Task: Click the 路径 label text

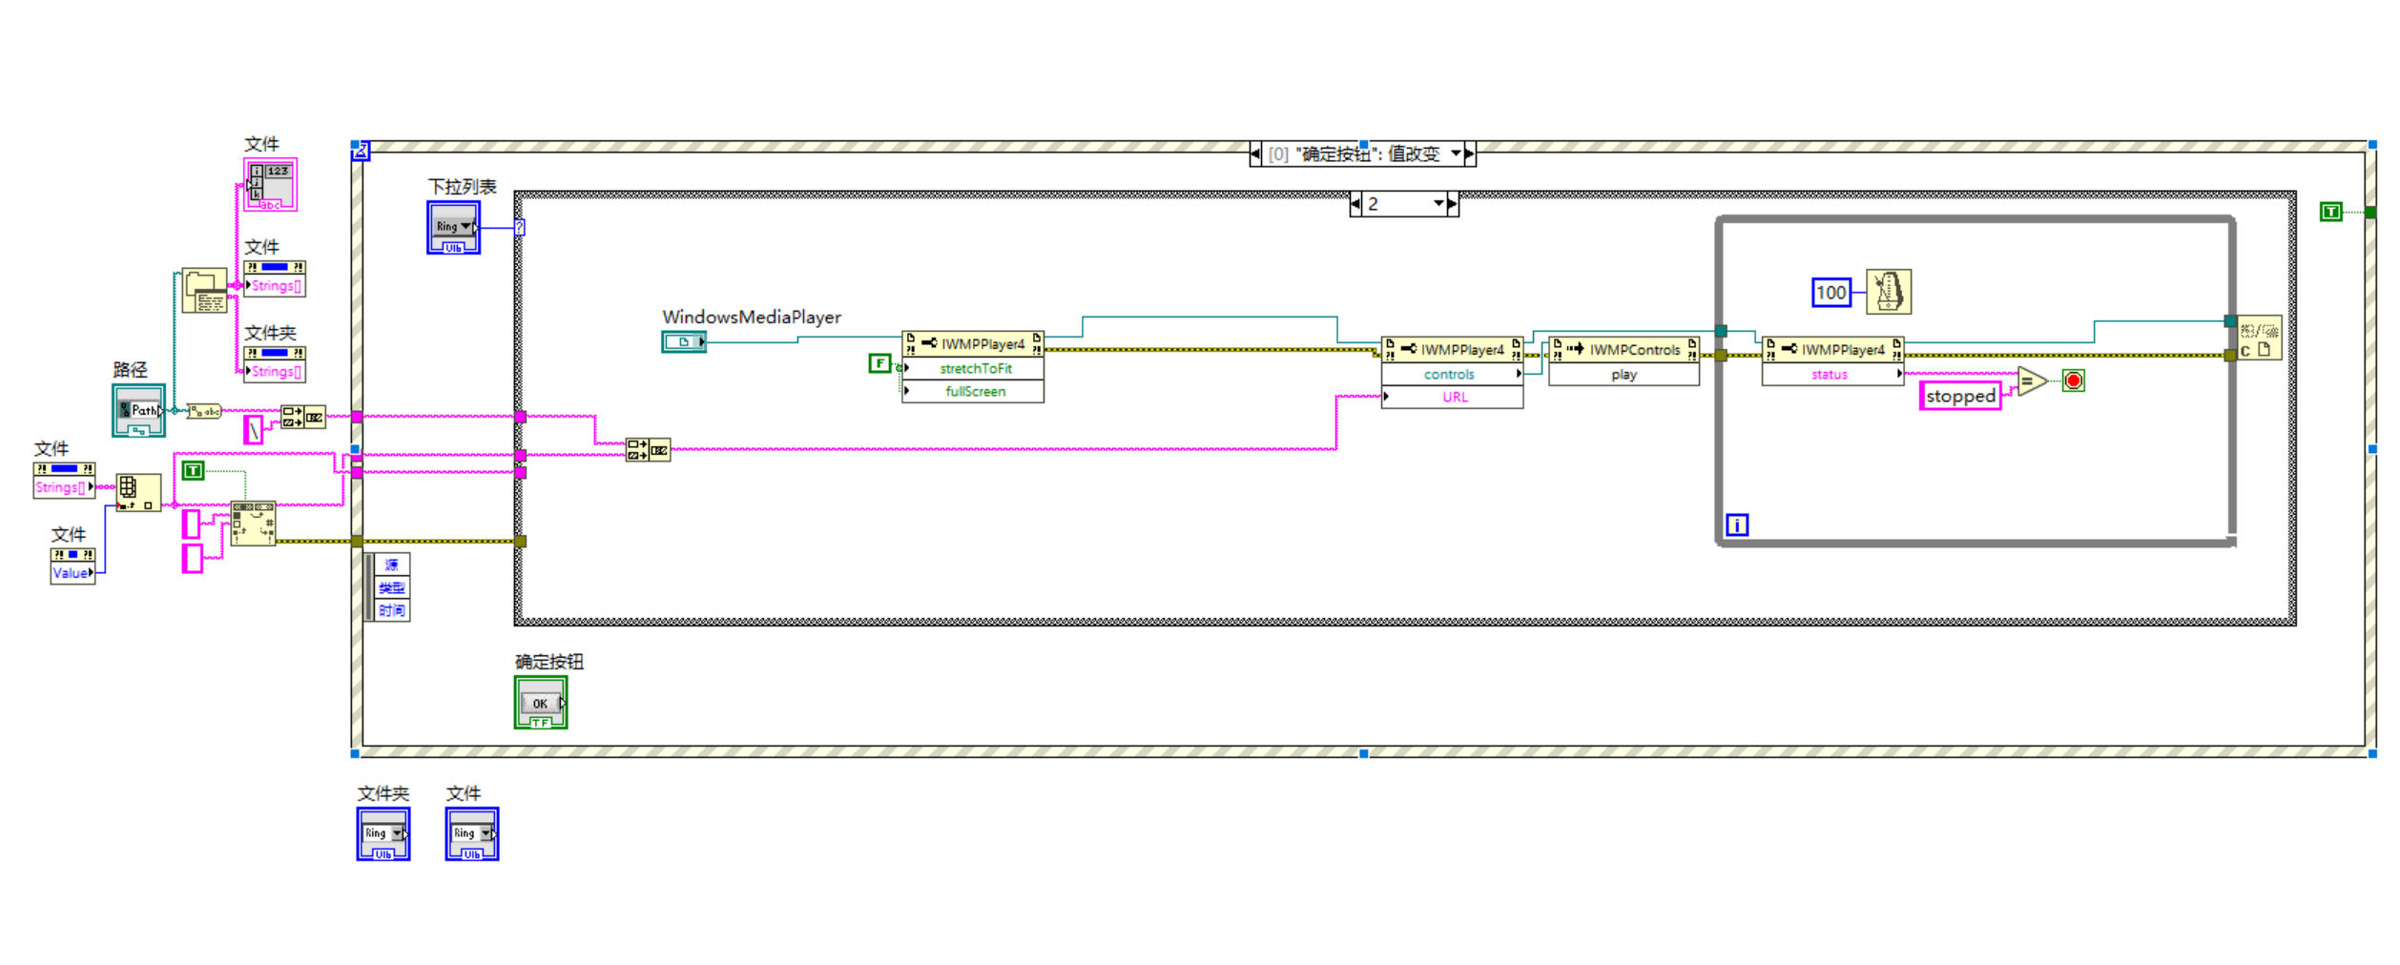Action: click(x=130, y=370)
